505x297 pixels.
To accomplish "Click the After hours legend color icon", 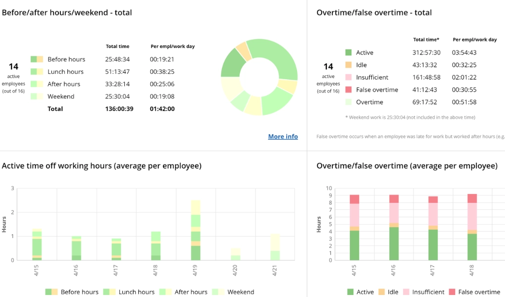I will 37,84.
